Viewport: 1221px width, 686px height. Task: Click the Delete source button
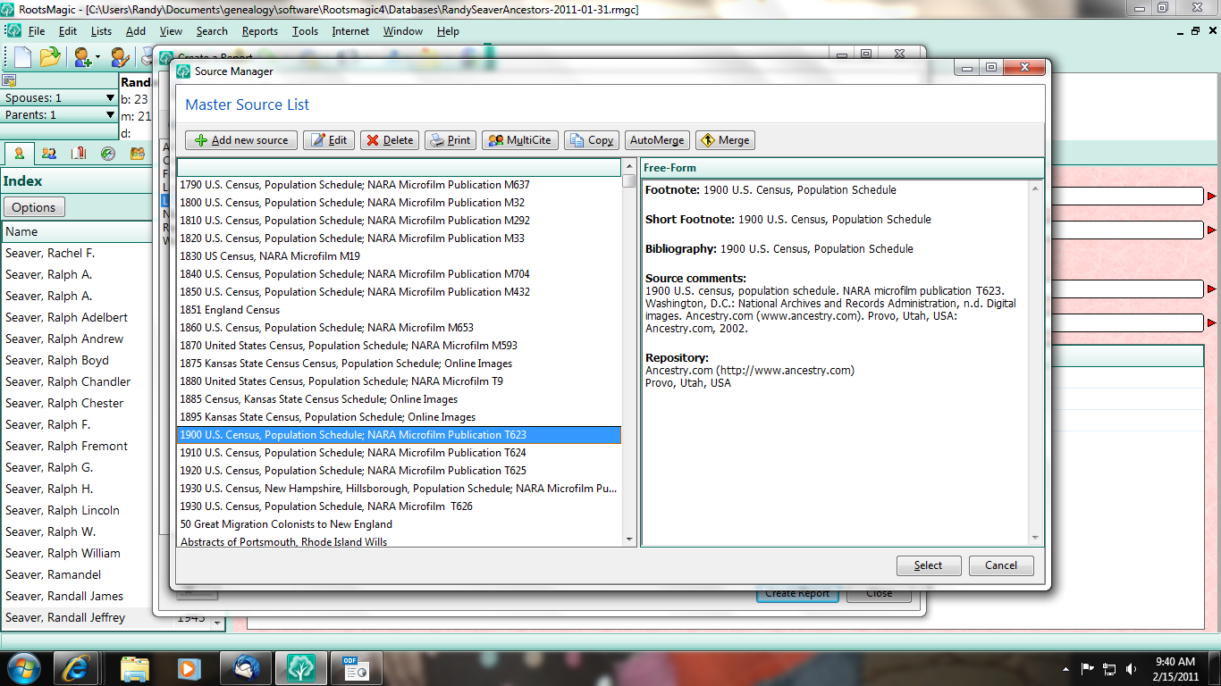point(390,140)
